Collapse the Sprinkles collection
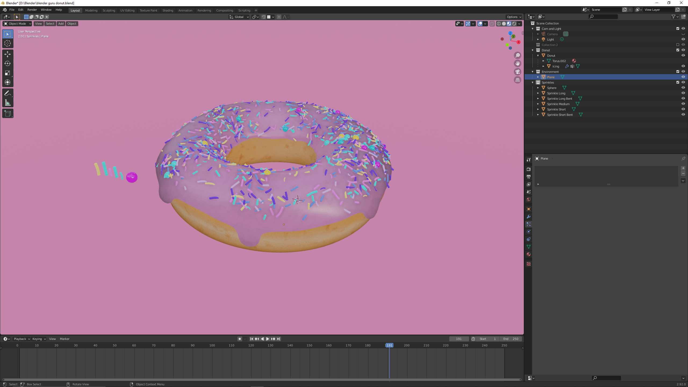Screen dimensions: 688x387 [x=533, y=83]
